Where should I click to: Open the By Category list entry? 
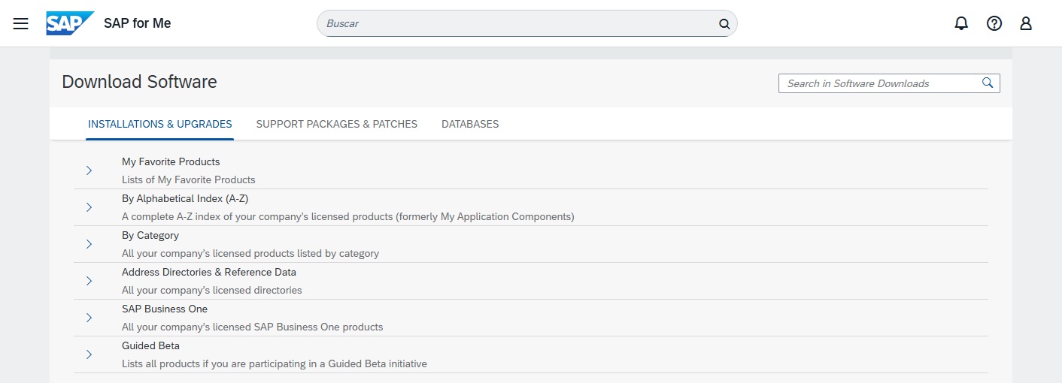click(x=150, y=236)
